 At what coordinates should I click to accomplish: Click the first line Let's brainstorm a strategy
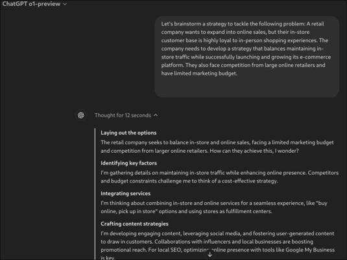[x=243, y=24]
